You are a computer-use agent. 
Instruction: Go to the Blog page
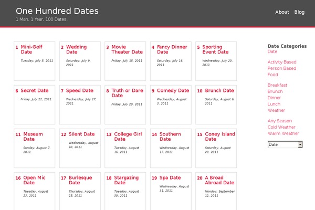pos(299,12)
